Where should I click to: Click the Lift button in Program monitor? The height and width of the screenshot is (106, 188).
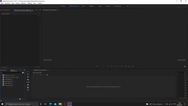click(126, 66)
